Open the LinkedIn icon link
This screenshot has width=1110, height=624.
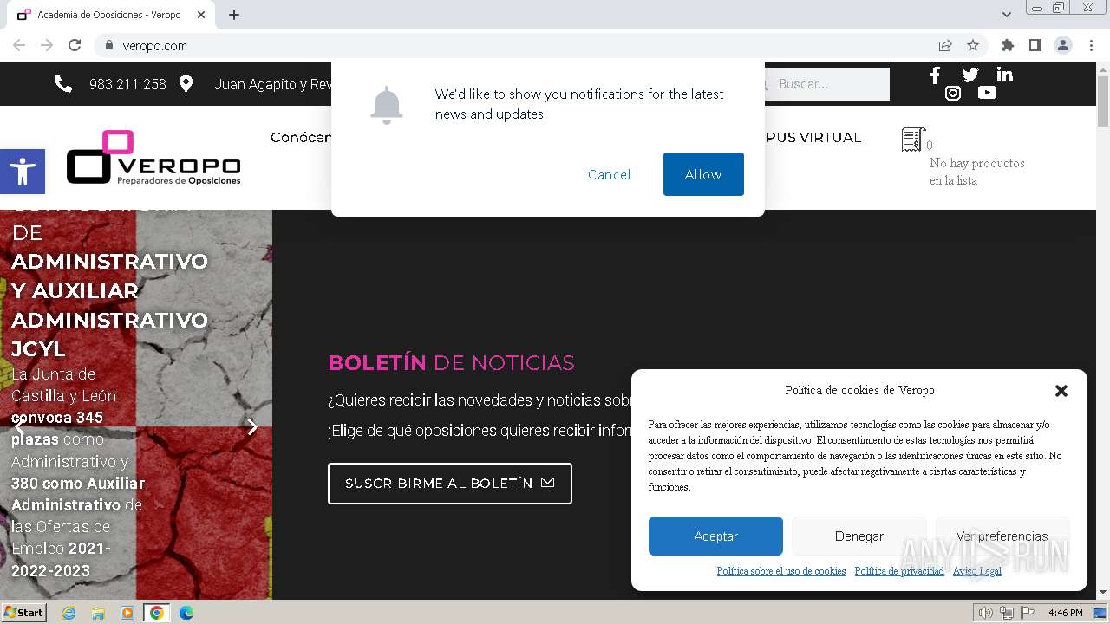point(1004,75)
